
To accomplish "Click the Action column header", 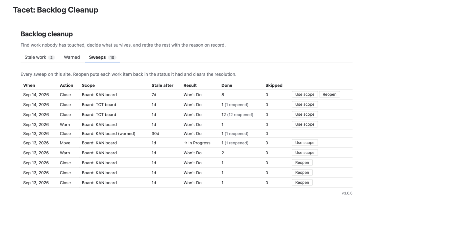I will click(66, 85).
